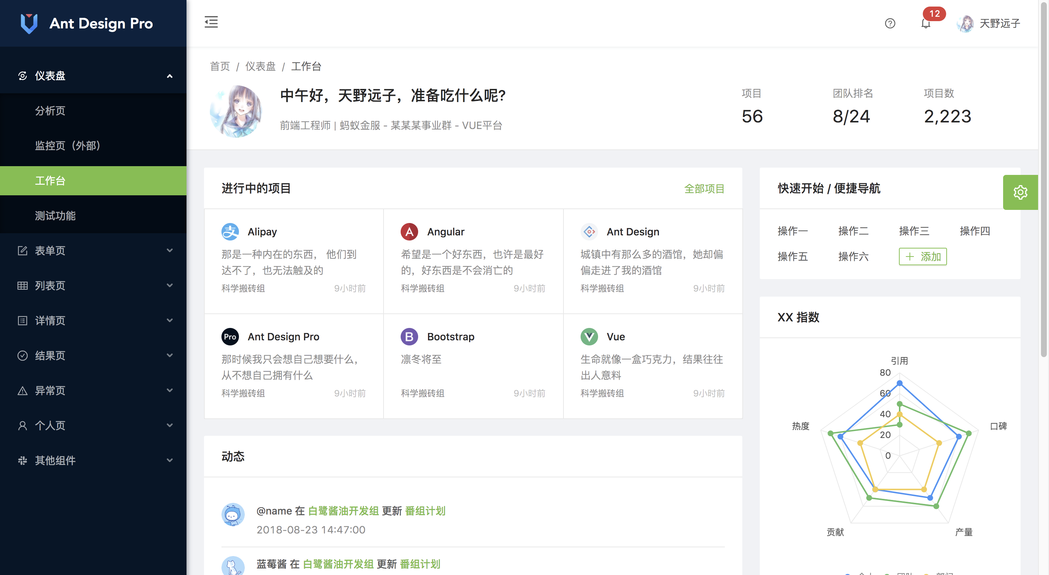Click the Alipay project logo

(x=230, y=232)
